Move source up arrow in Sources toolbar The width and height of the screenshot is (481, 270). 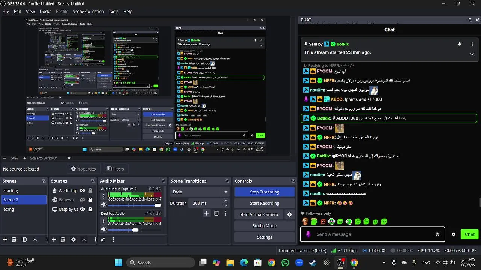[x=84, y=240]
